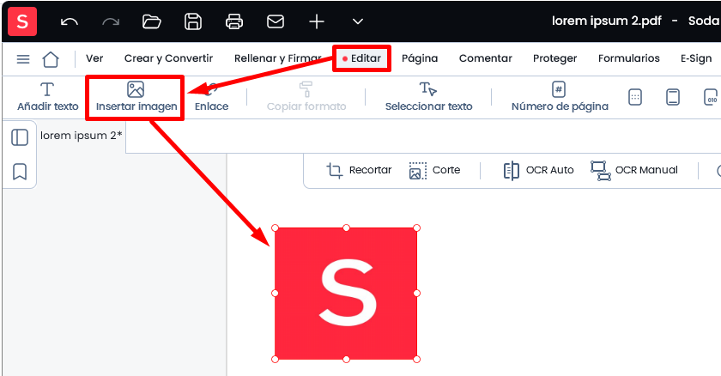
Task: Open the Ver tab
Action: tap(94, 58)
